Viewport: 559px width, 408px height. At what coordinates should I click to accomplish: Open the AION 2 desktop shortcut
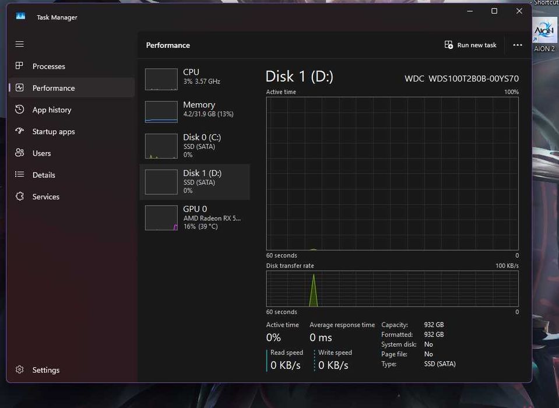pos(544,35)
